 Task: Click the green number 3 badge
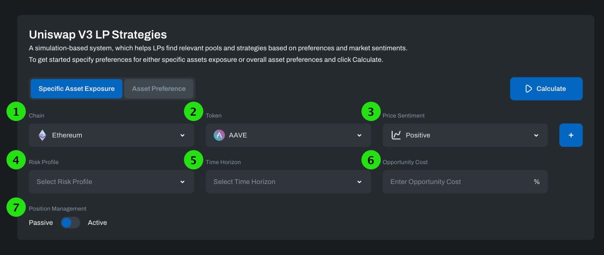pos(371,112)
